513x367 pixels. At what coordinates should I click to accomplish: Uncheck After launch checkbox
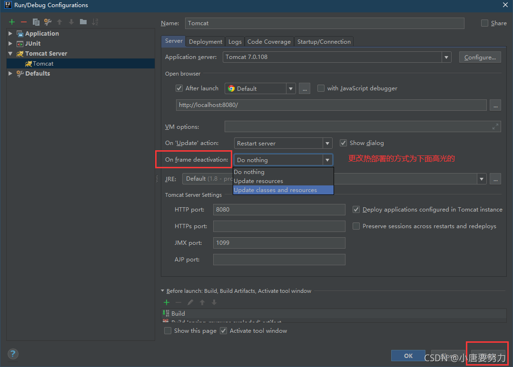tap(179, 88)
